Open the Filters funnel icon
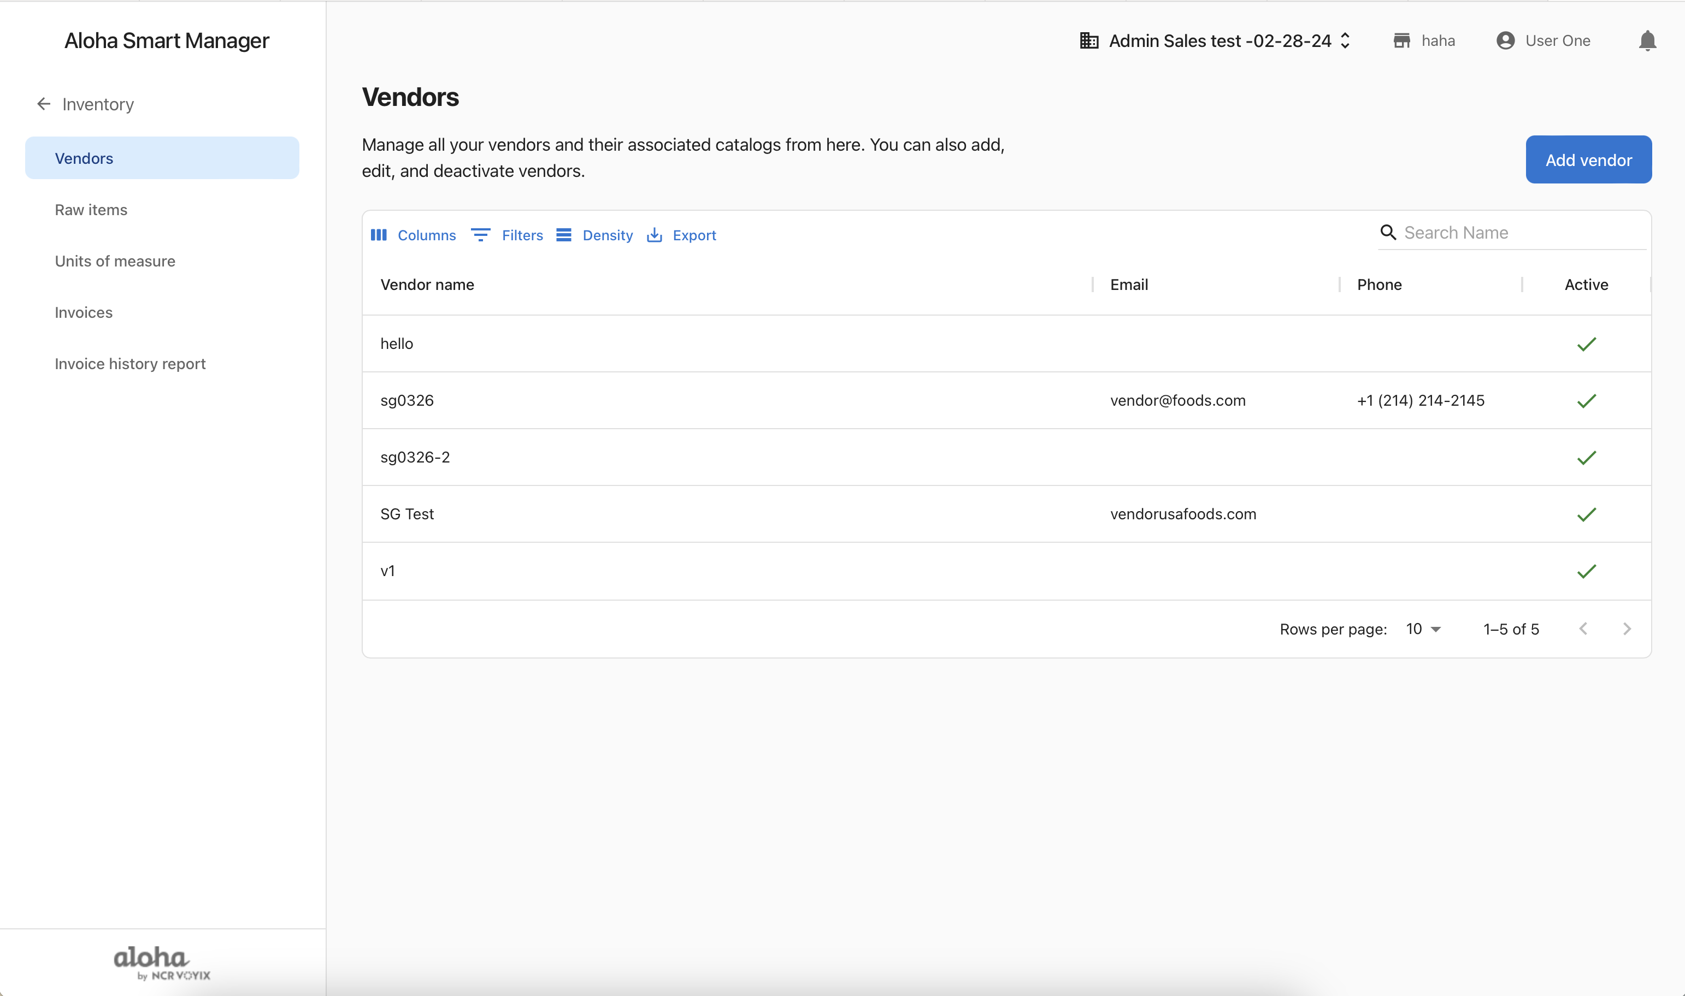Image resolution: width=1685 pixels, height=996 pixels. (x=480, y=235)
